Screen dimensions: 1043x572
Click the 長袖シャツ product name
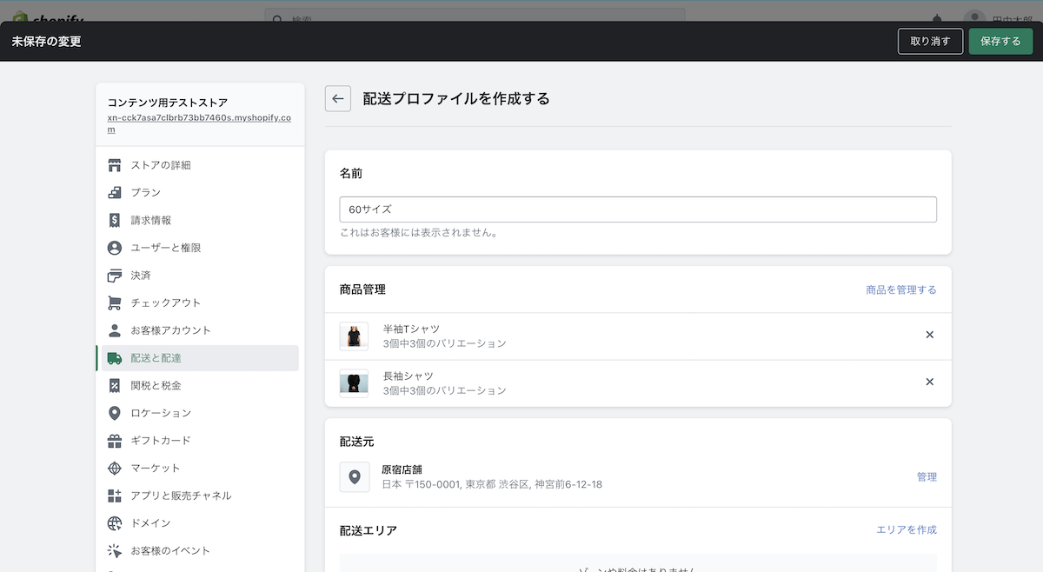(x=408, y=376)
